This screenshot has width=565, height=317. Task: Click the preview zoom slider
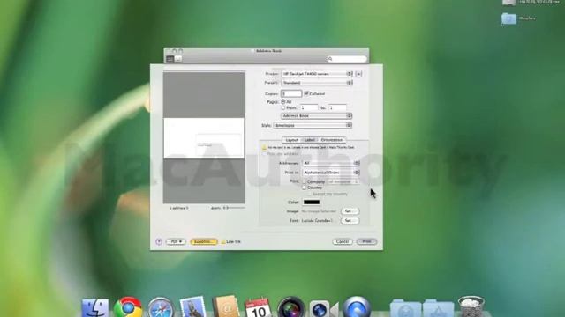[x=234, y=208]
